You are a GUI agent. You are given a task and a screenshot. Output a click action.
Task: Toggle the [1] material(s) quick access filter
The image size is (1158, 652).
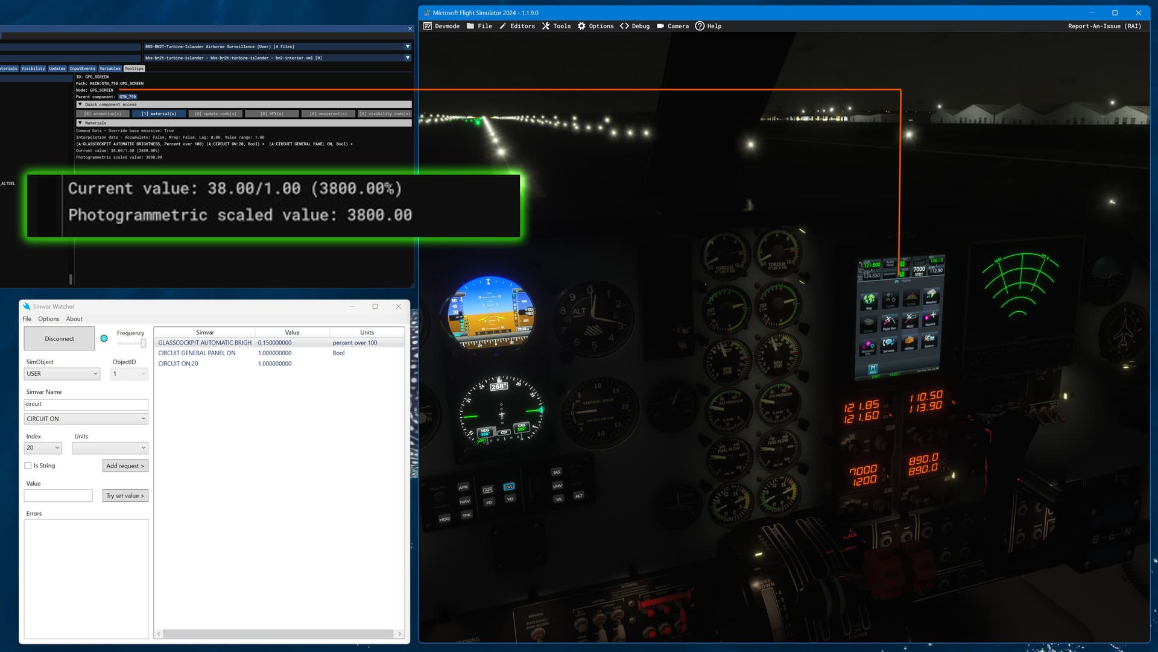coord(159,113)
